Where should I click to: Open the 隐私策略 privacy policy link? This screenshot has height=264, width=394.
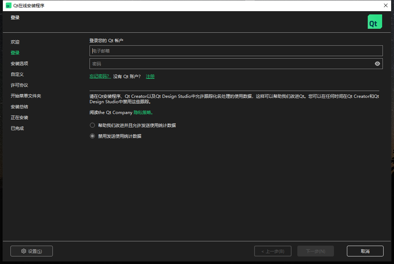(143, 112)
